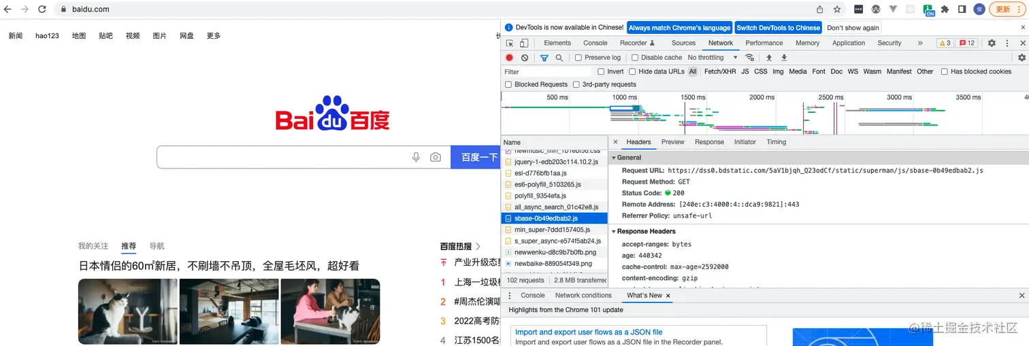This screenshot has width=1029, height=346.
Task: Click the 百度一下 search button
Action: tap(476, 157)
